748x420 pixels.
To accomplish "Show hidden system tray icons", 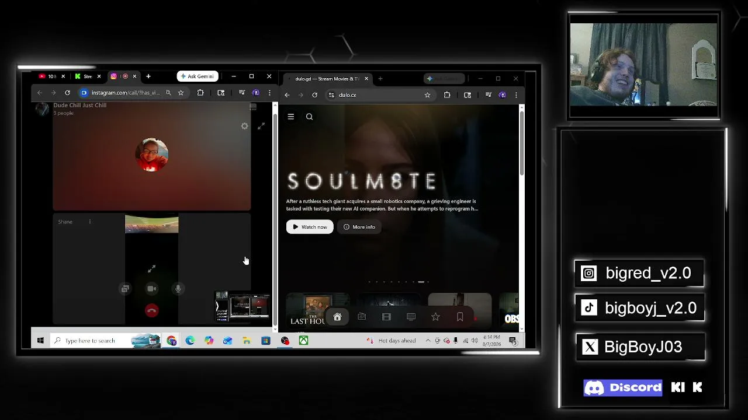I will pos(428,341).
